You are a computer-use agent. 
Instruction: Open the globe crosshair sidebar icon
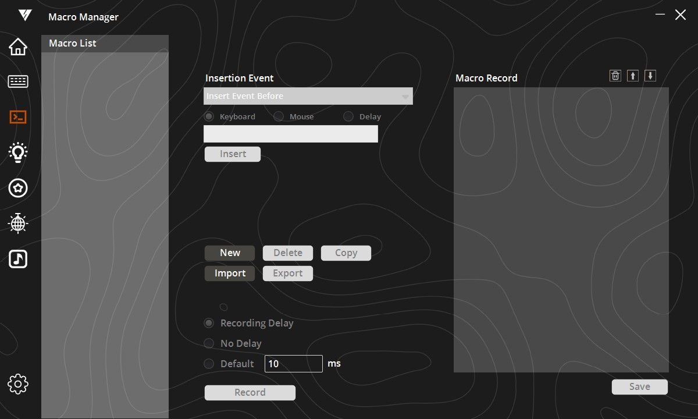pyautogui.click(x=18, y=223)
